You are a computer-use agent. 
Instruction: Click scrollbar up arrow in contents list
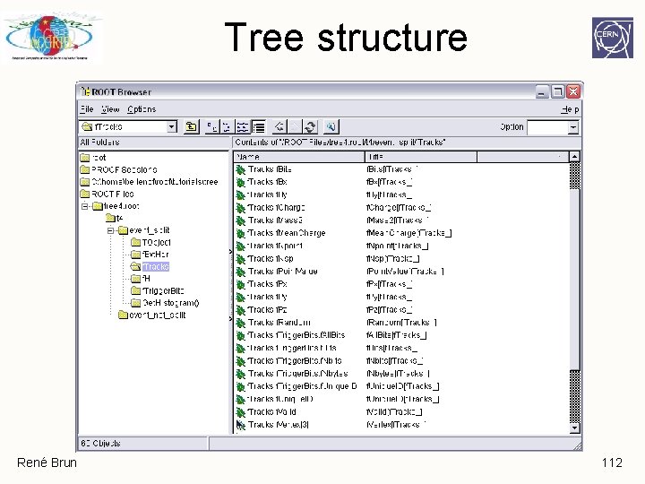[x=574, y=157]
